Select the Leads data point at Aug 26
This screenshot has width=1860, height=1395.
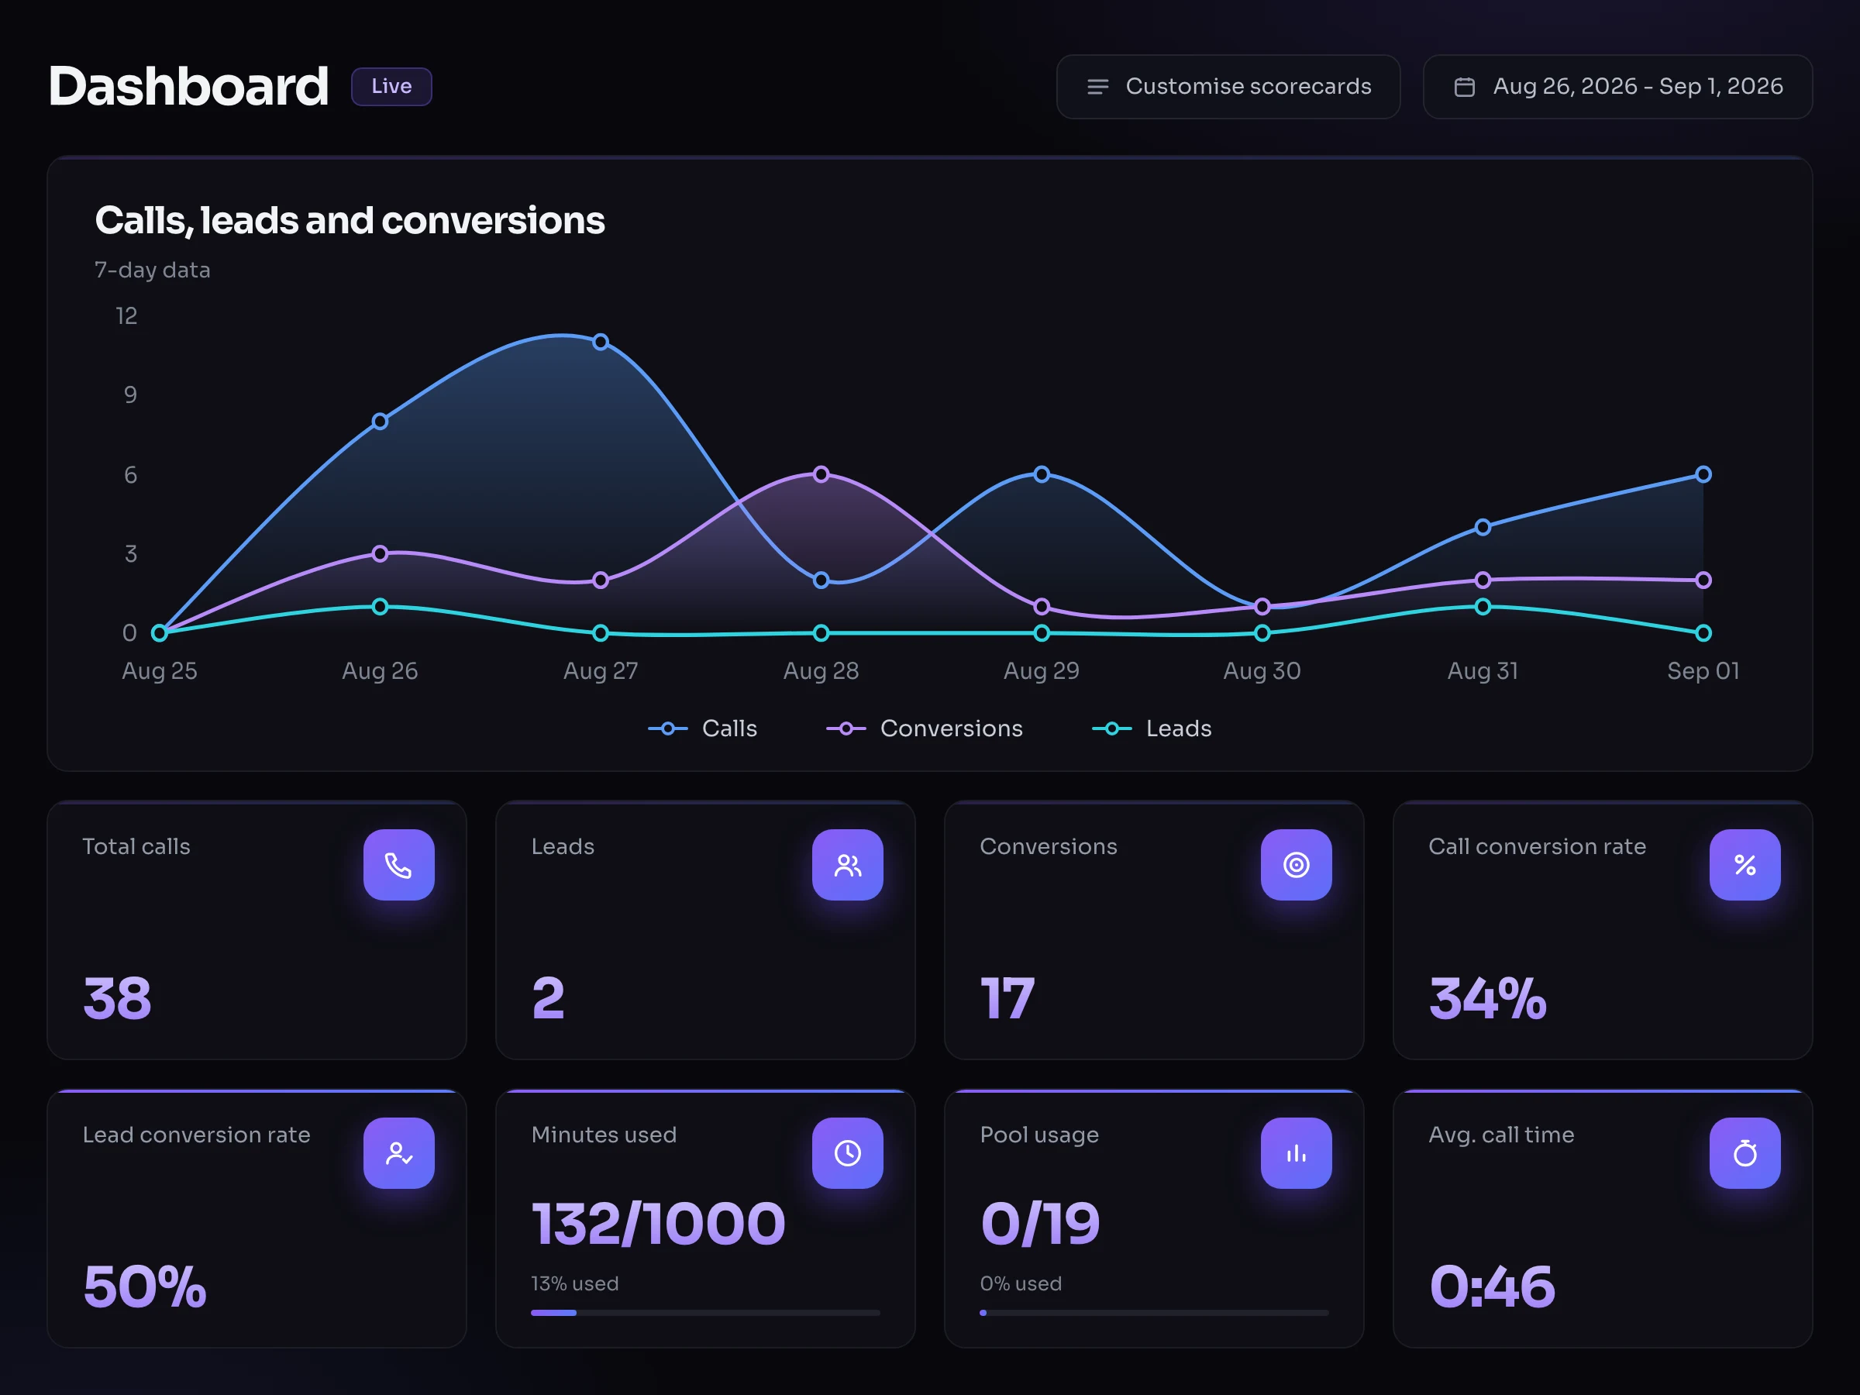coord(380,606)
